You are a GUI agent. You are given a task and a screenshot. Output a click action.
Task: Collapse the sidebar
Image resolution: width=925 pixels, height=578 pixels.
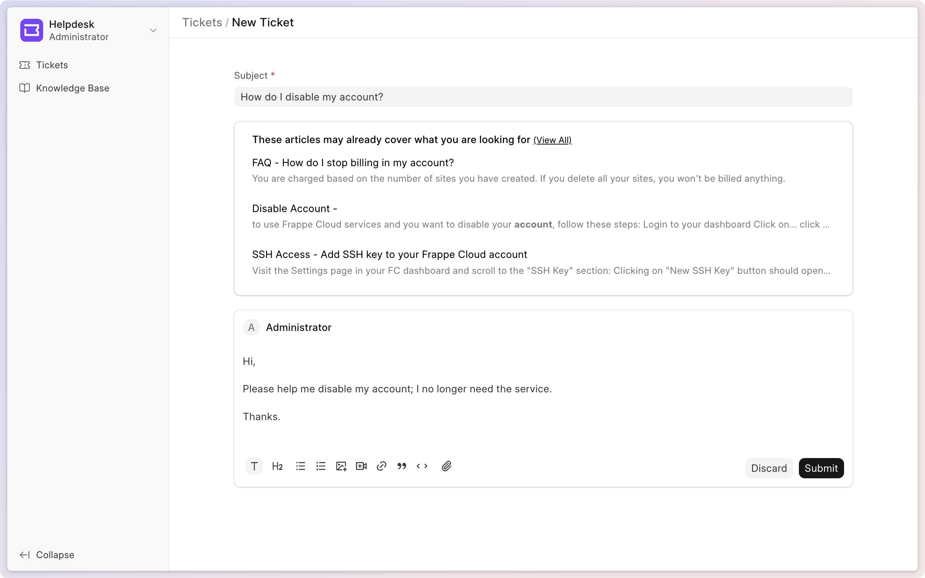pyautogui.click(x=47, y=555)
